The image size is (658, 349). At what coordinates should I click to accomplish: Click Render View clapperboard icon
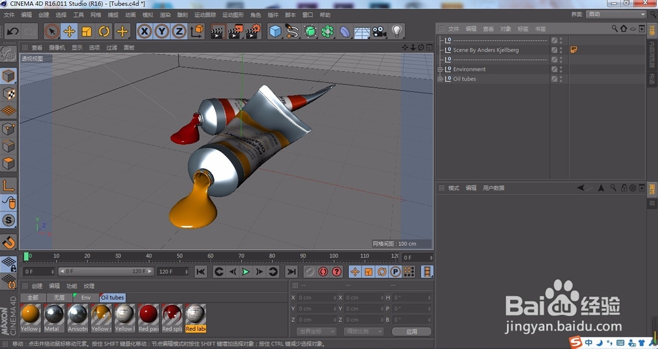(218, 32)
